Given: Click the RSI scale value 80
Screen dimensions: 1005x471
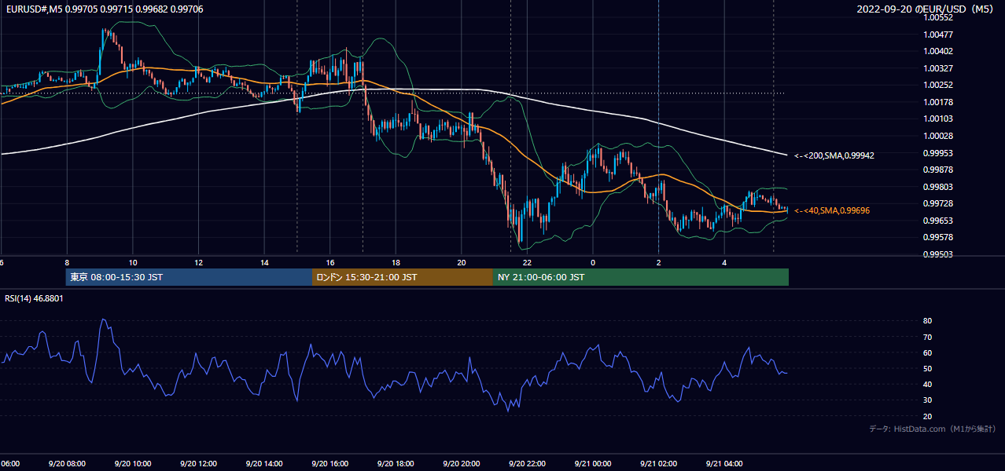Looking at the screenshot, I should tap(928, 321).
